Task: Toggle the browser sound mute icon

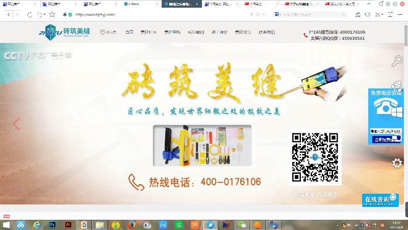Action: pos(368,15)
